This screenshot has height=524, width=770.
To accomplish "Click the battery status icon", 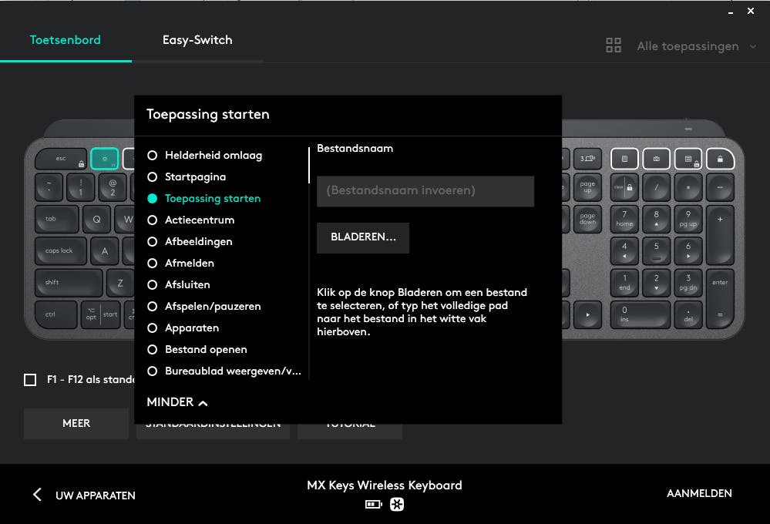I will [x=374, y=505].
